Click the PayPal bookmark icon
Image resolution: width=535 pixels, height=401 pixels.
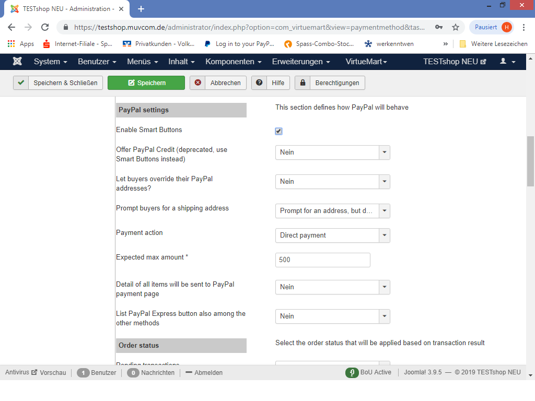207,44
